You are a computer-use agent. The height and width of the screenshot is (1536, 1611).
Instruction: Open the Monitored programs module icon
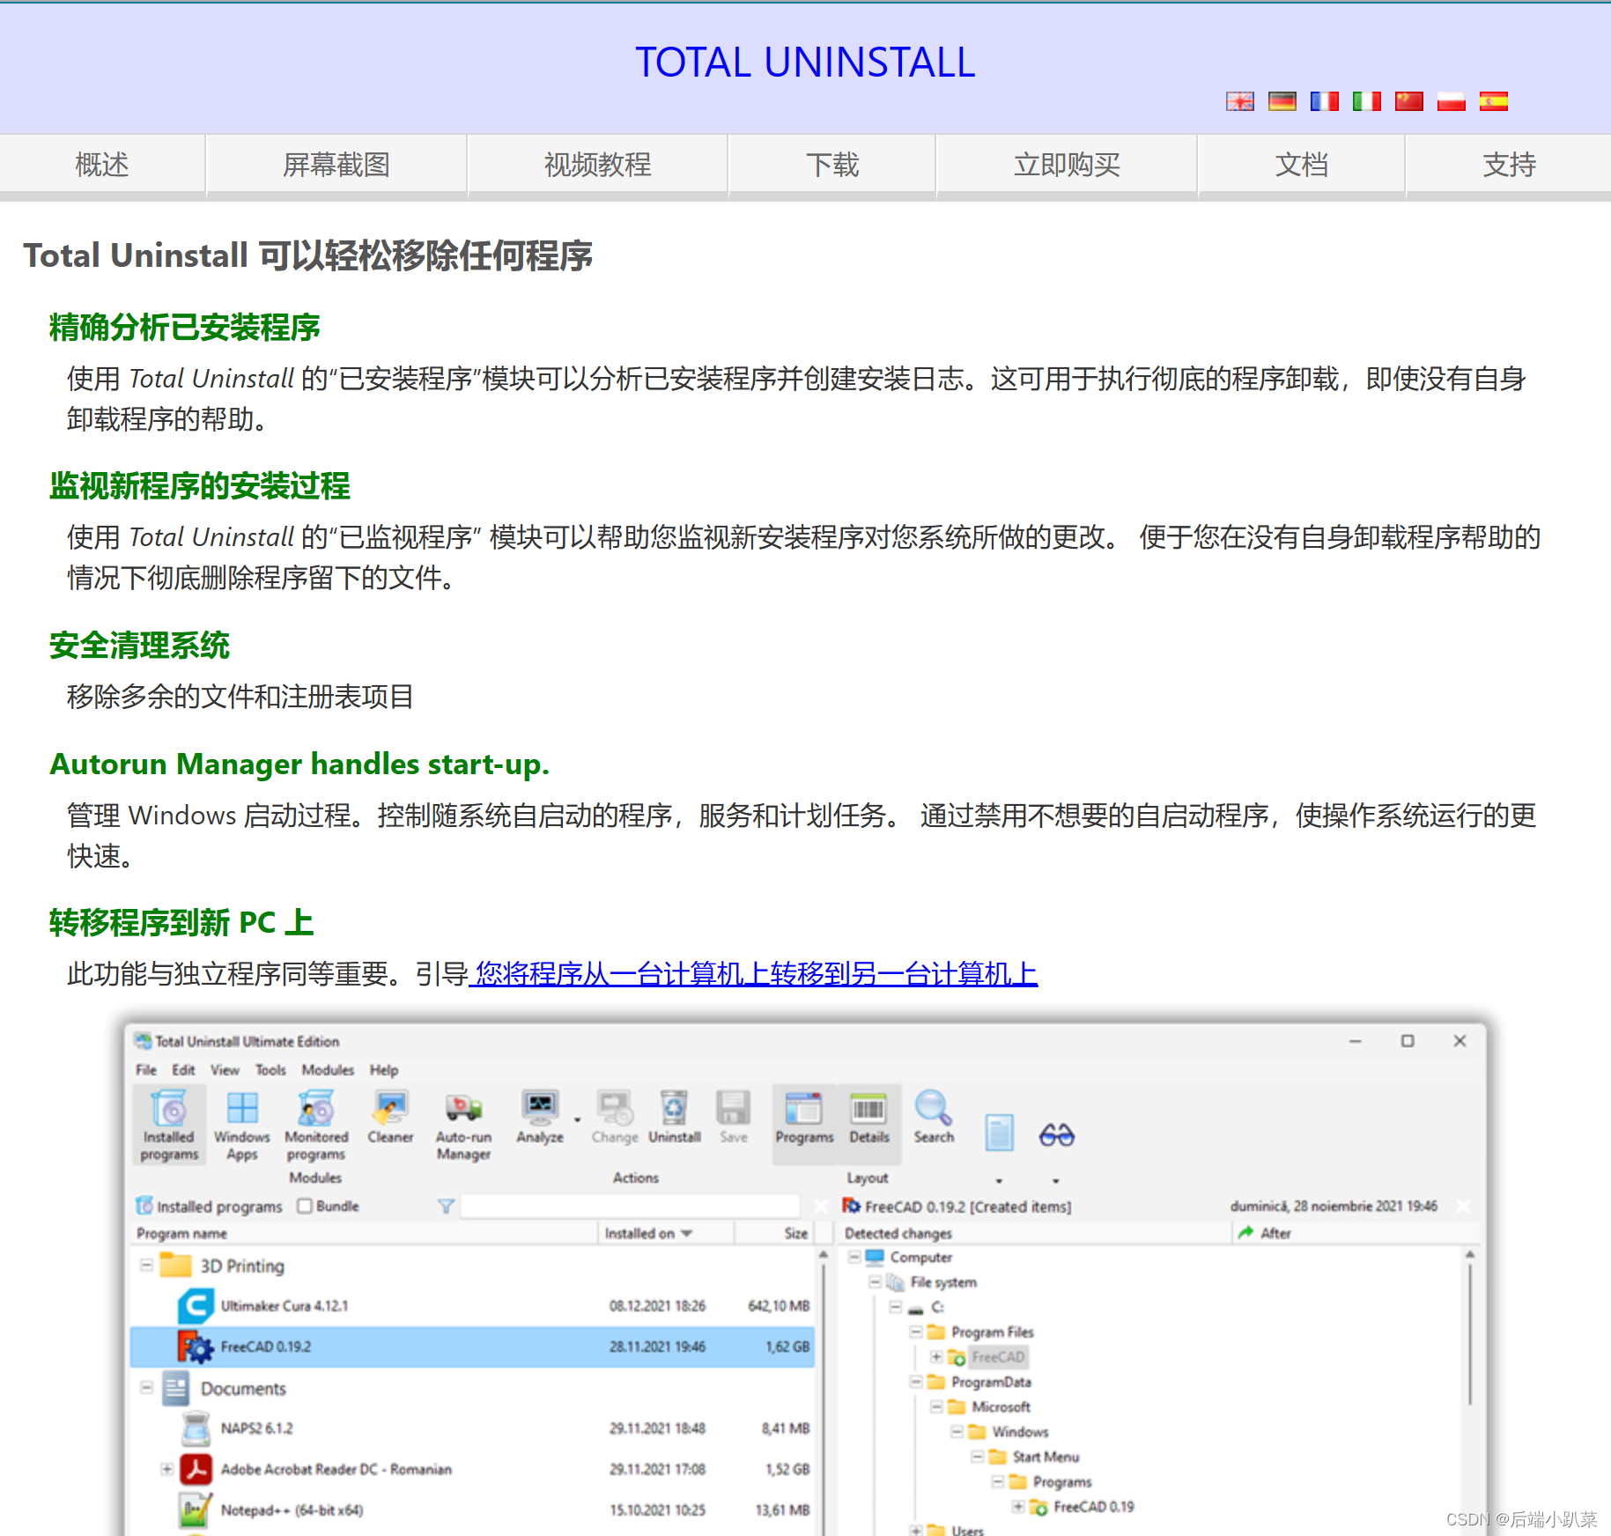pos(316,1126)
